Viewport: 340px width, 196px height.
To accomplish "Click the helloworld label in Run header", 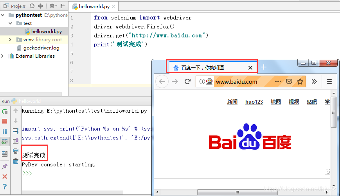I will (x=30, y=101).
